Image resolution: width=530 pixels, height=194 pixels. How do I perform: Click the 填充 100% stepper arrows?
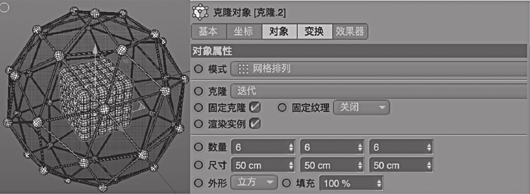[379, 183]
